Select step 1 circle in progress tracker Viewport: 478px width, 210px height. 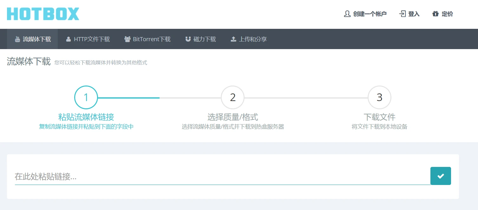click(x=86, y=98)
